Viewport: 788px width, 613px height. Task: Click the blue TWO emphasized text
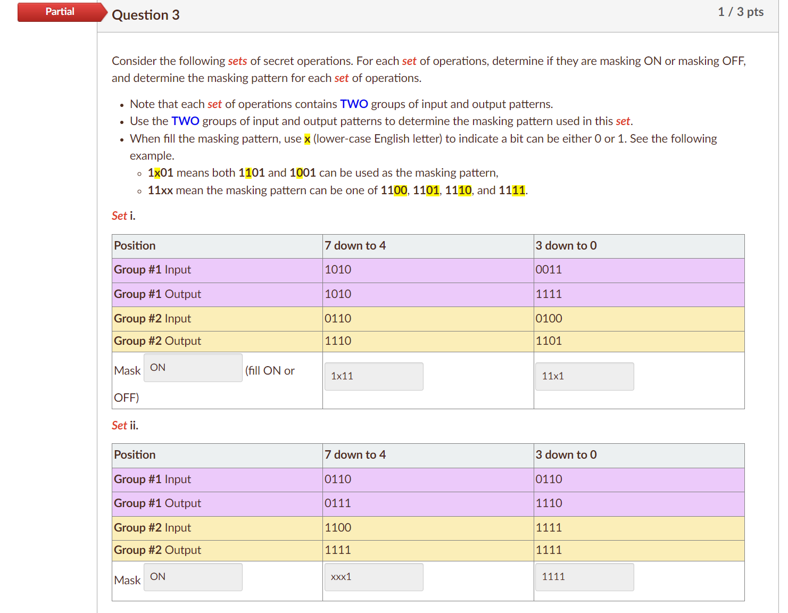354,104
